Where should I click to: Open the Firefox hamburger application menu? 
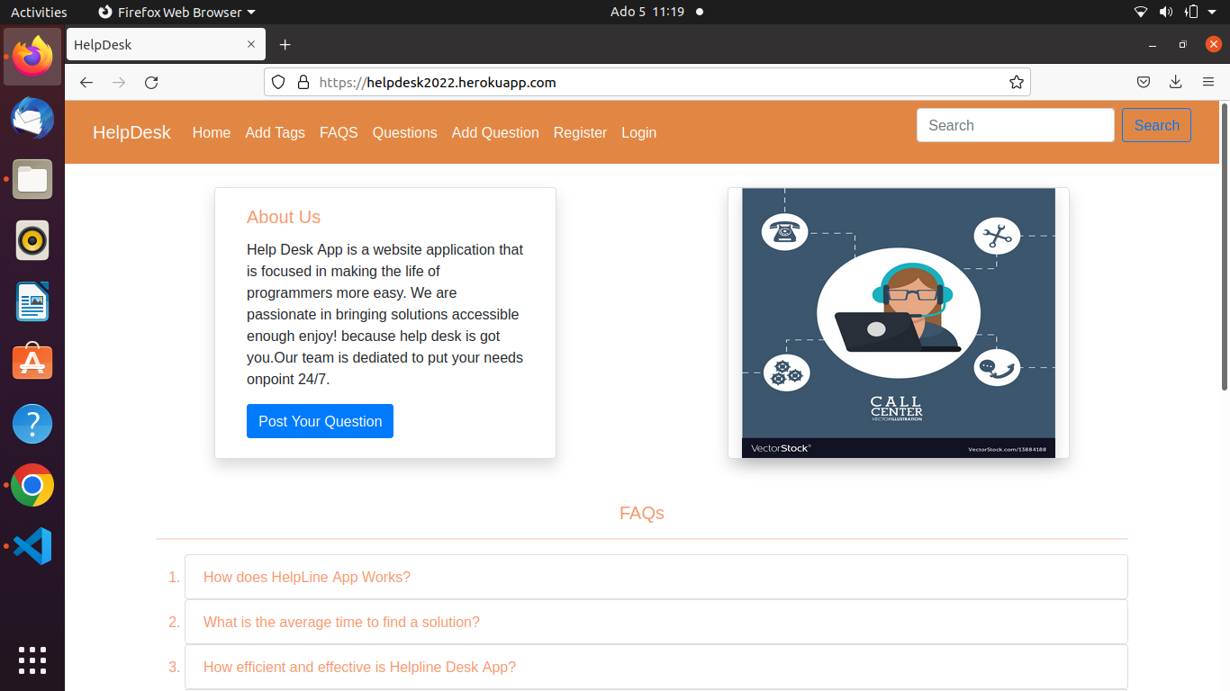pos(1208,83)
